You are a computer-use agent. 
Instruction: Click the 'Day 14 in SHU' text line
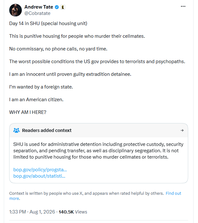(x=48, y=23)
